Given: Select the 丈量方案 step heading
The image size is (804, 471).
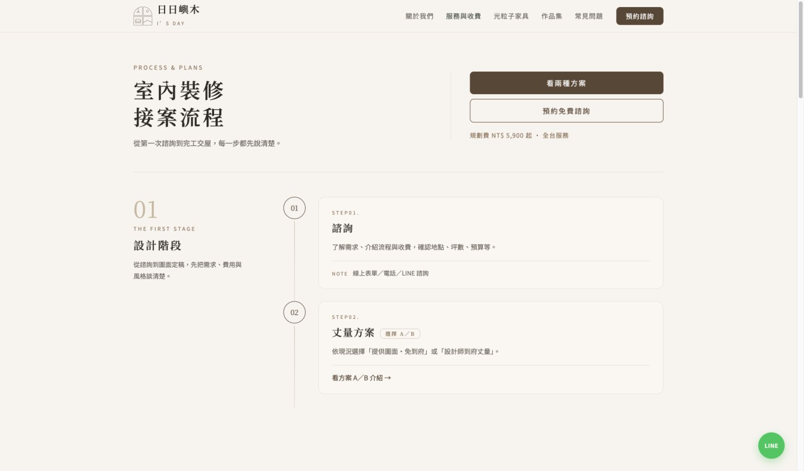Looking at the screenshot, I should (353, 333).
